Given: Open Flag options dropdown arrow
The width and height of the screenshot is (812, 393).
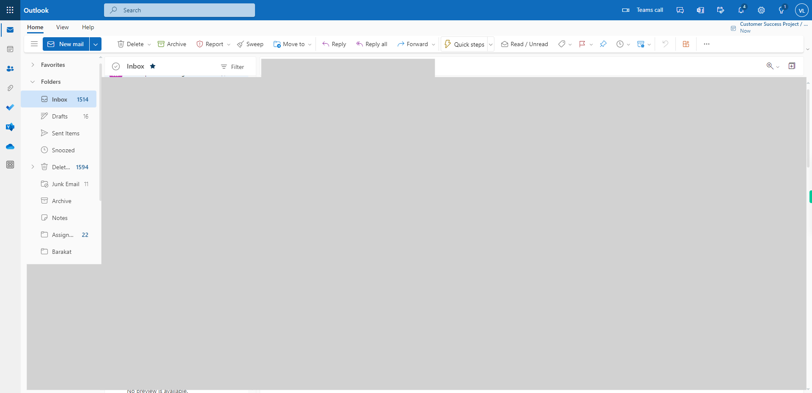Looking at the screenshot, I should coord(591,44).
